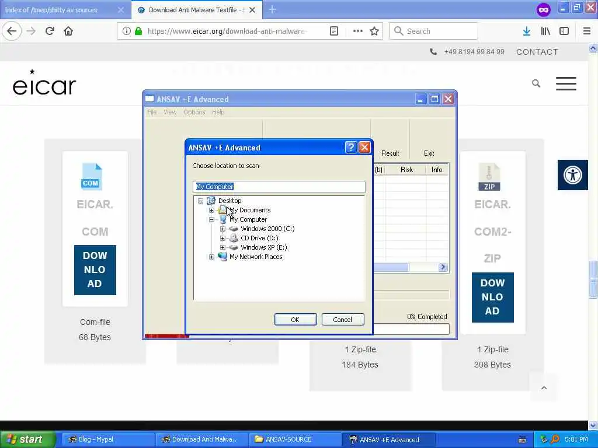This screenshot has width=598, height=448.
Task: Select My Computer in the folder tree
Action: (248, 219)
